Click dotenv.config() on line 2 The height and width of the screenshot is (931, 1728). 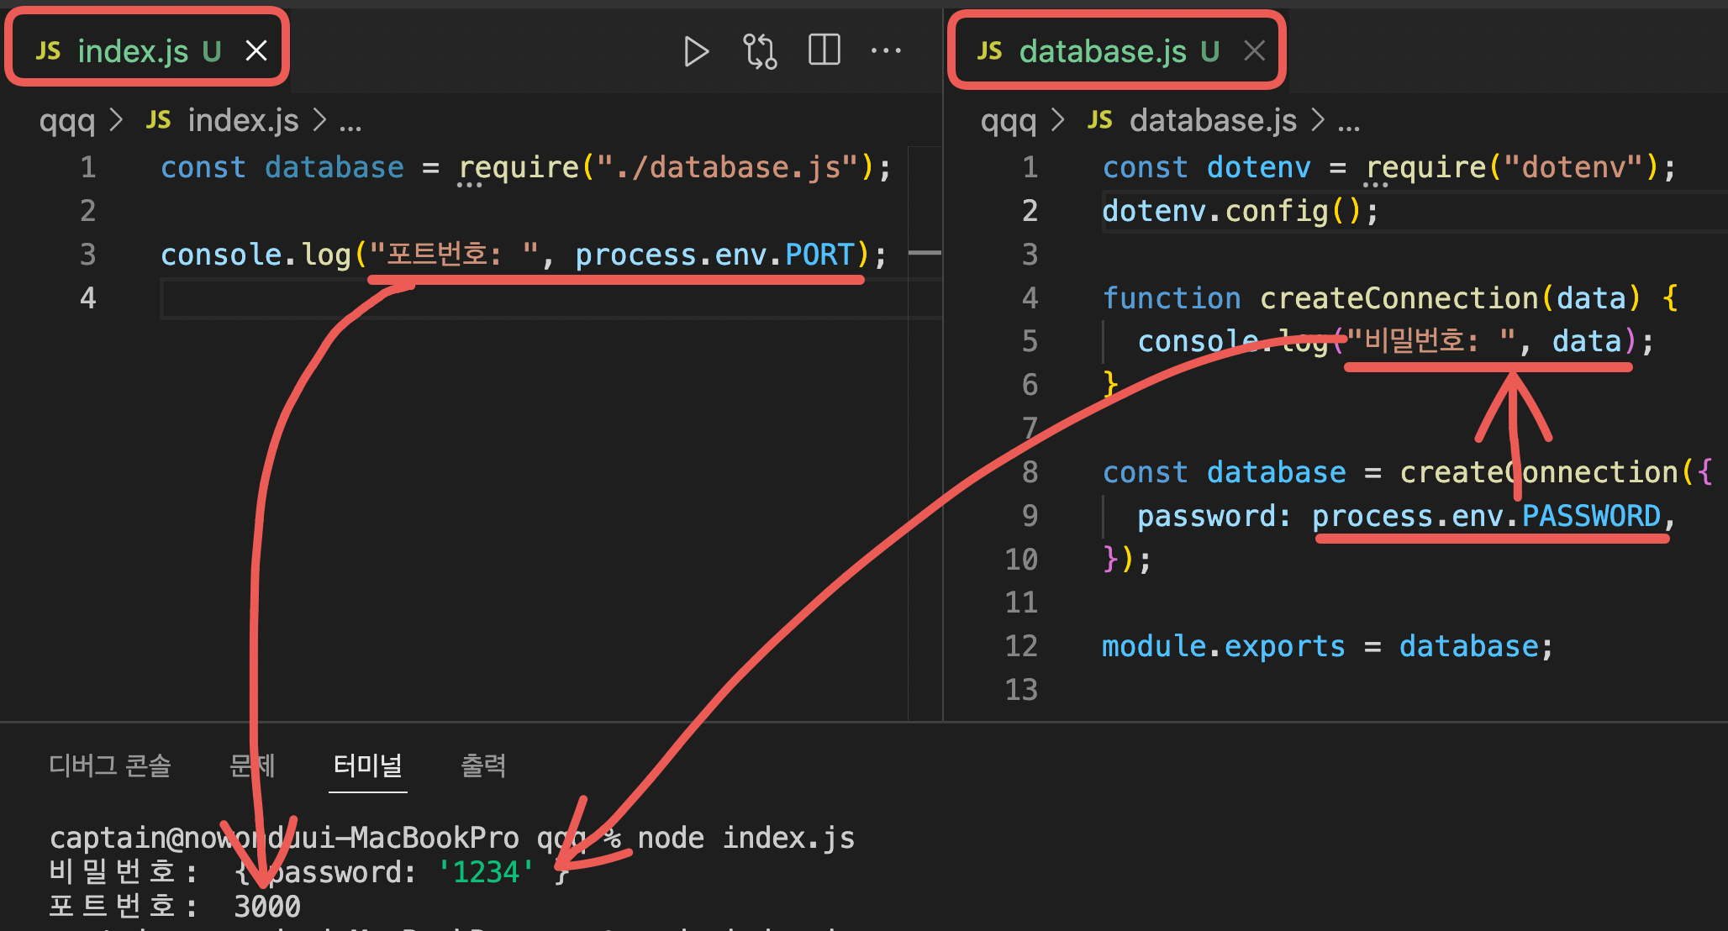pos(1232,211)
